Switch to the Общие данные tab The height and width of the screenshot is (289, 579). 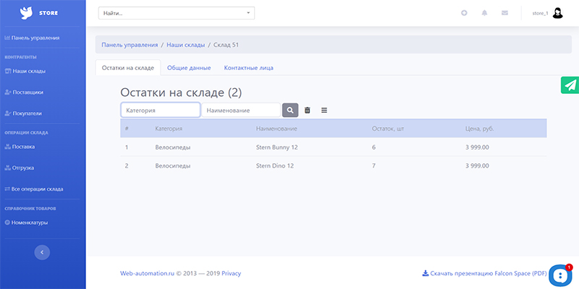189,68
